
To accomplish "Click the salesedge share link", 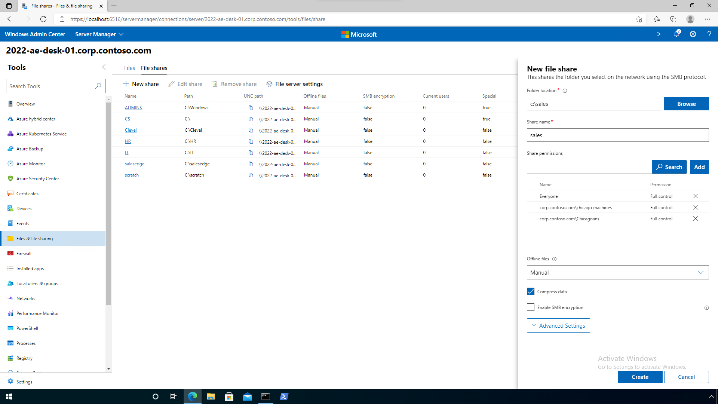I will pyautogui.click(x=135, y=164).
